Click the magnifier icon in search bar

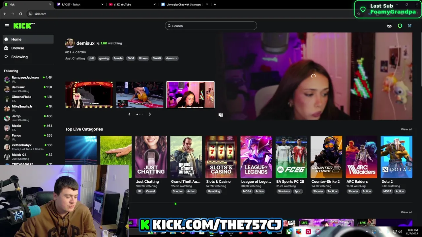click(x=169, y=26)
